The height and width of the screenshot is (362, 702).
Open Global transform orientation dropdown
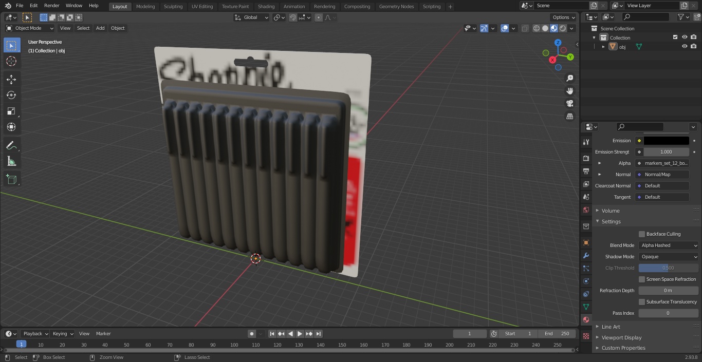tap(252, 17)
